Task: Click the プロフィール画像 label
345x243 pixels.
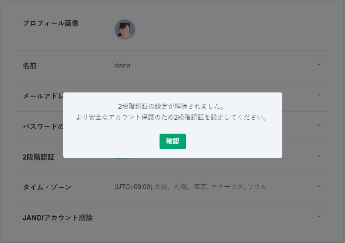Action: (50, 23)
